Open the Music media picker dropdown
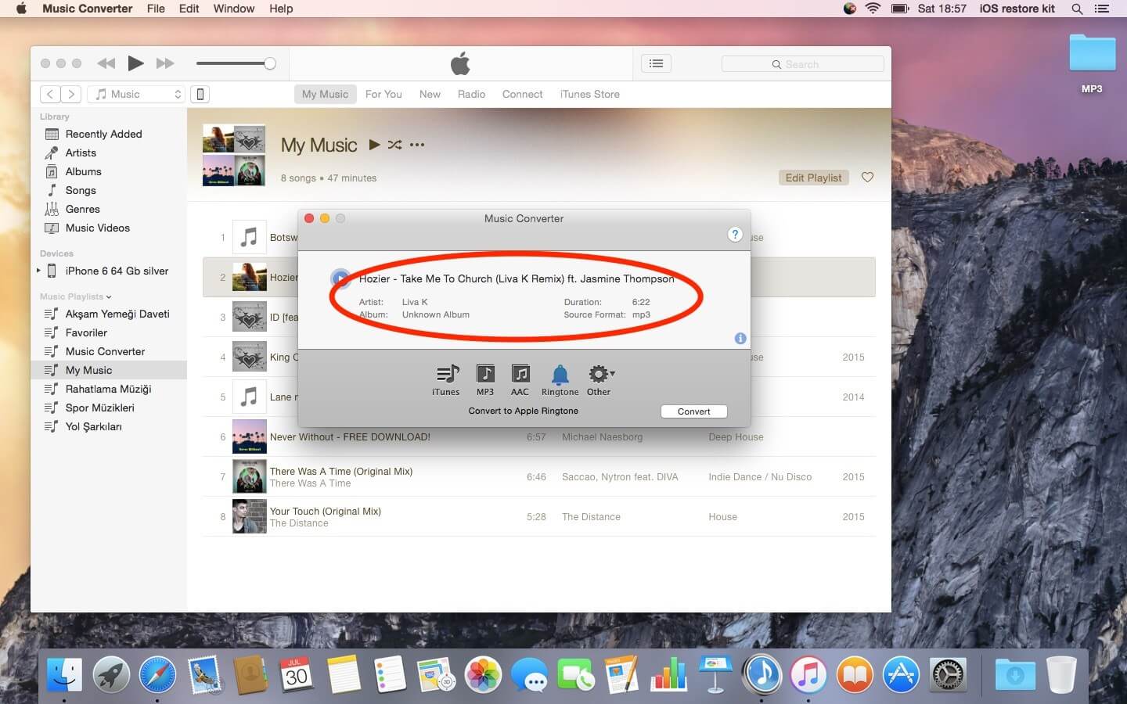Screen dimensions: 1127x704 click(136, 94)
